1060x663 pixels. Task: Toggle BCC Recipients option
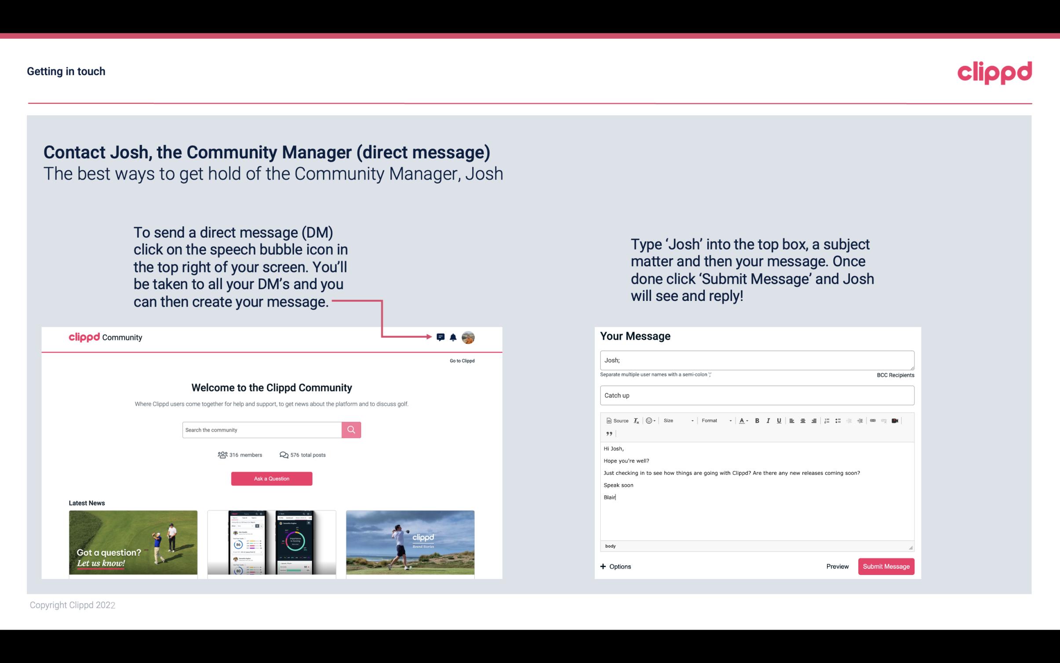click(x=894, y=375)
